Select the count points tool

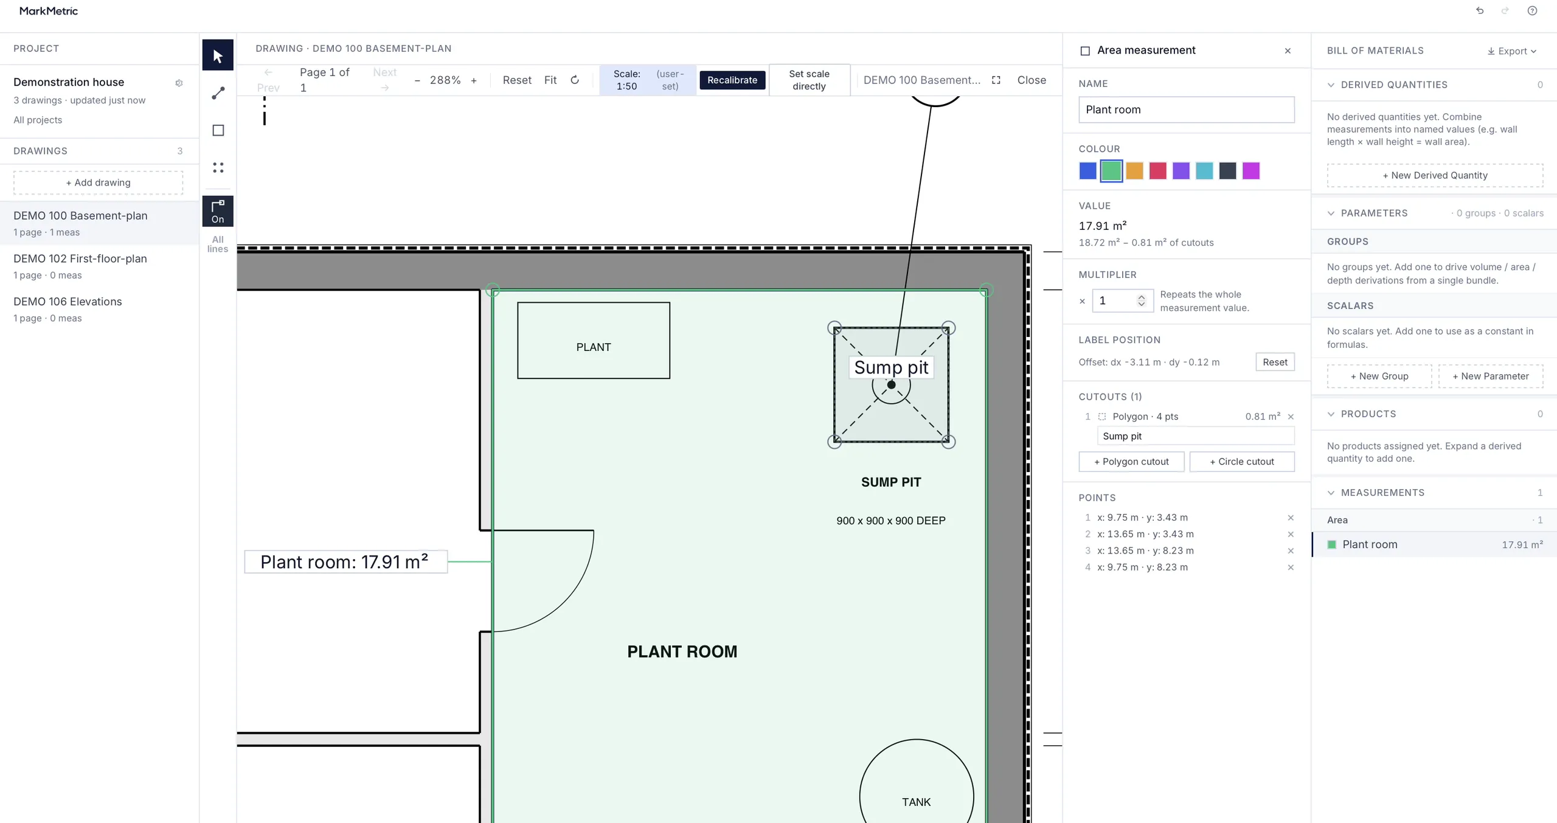point(218,167)
